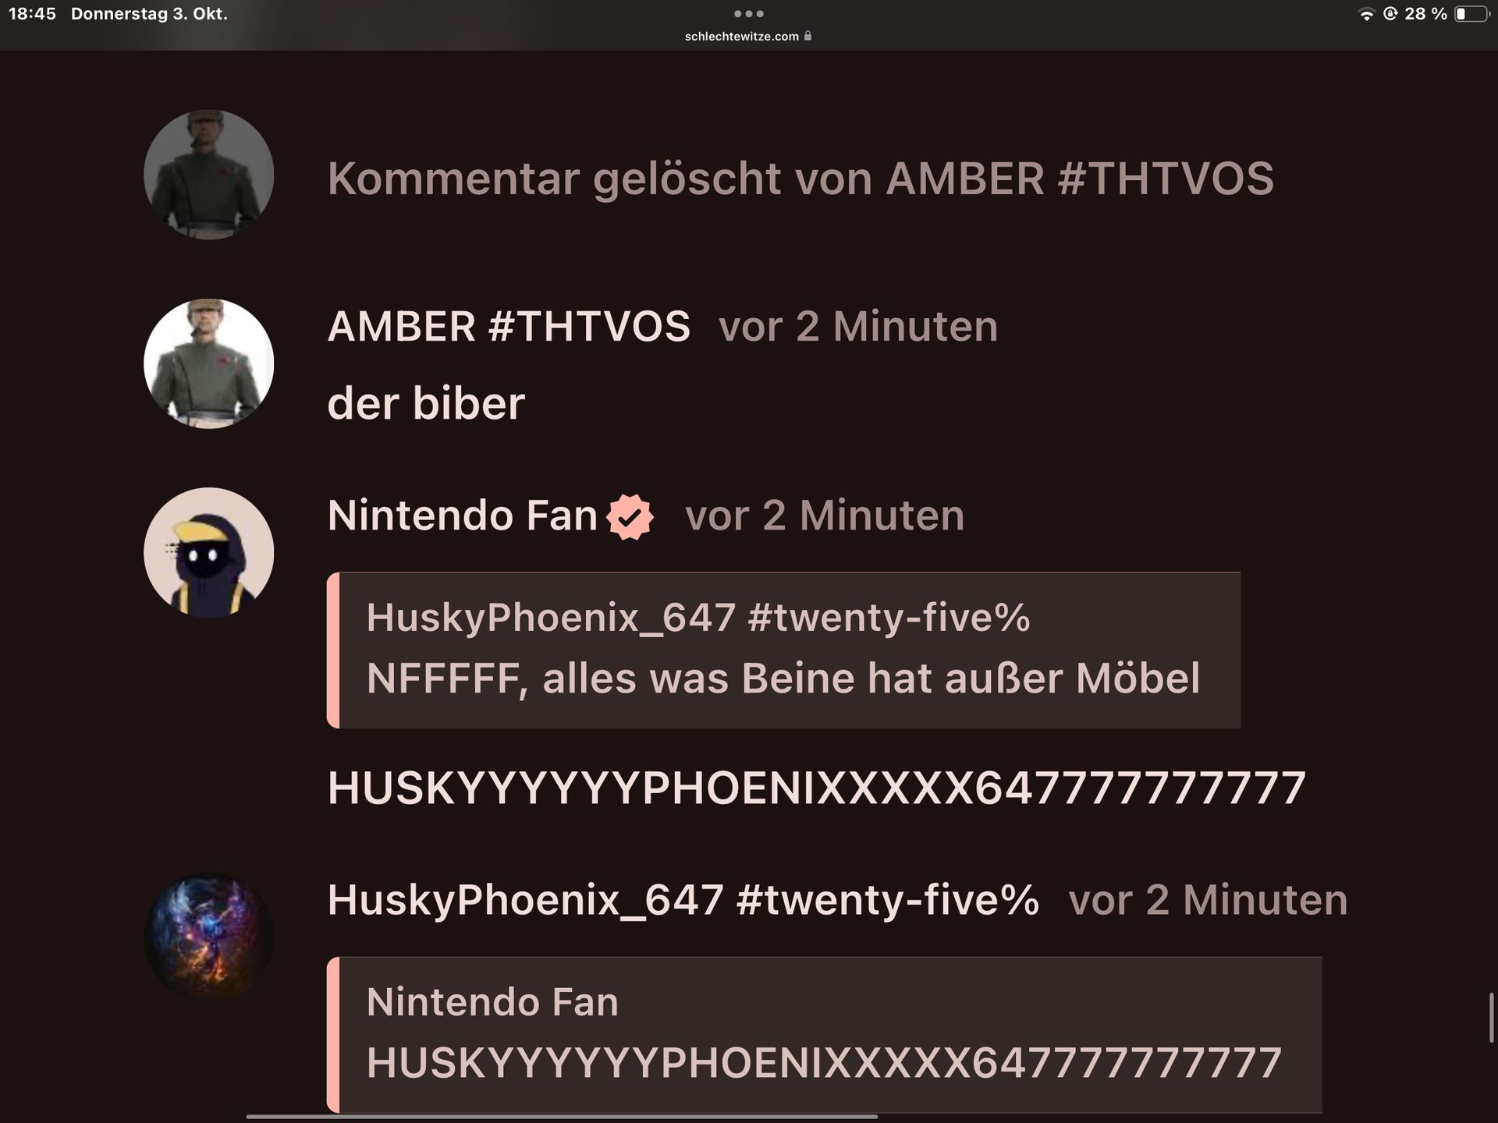Tap the 'der biber' comment text
The image size is (1498, 1123).
pos(426,403)
